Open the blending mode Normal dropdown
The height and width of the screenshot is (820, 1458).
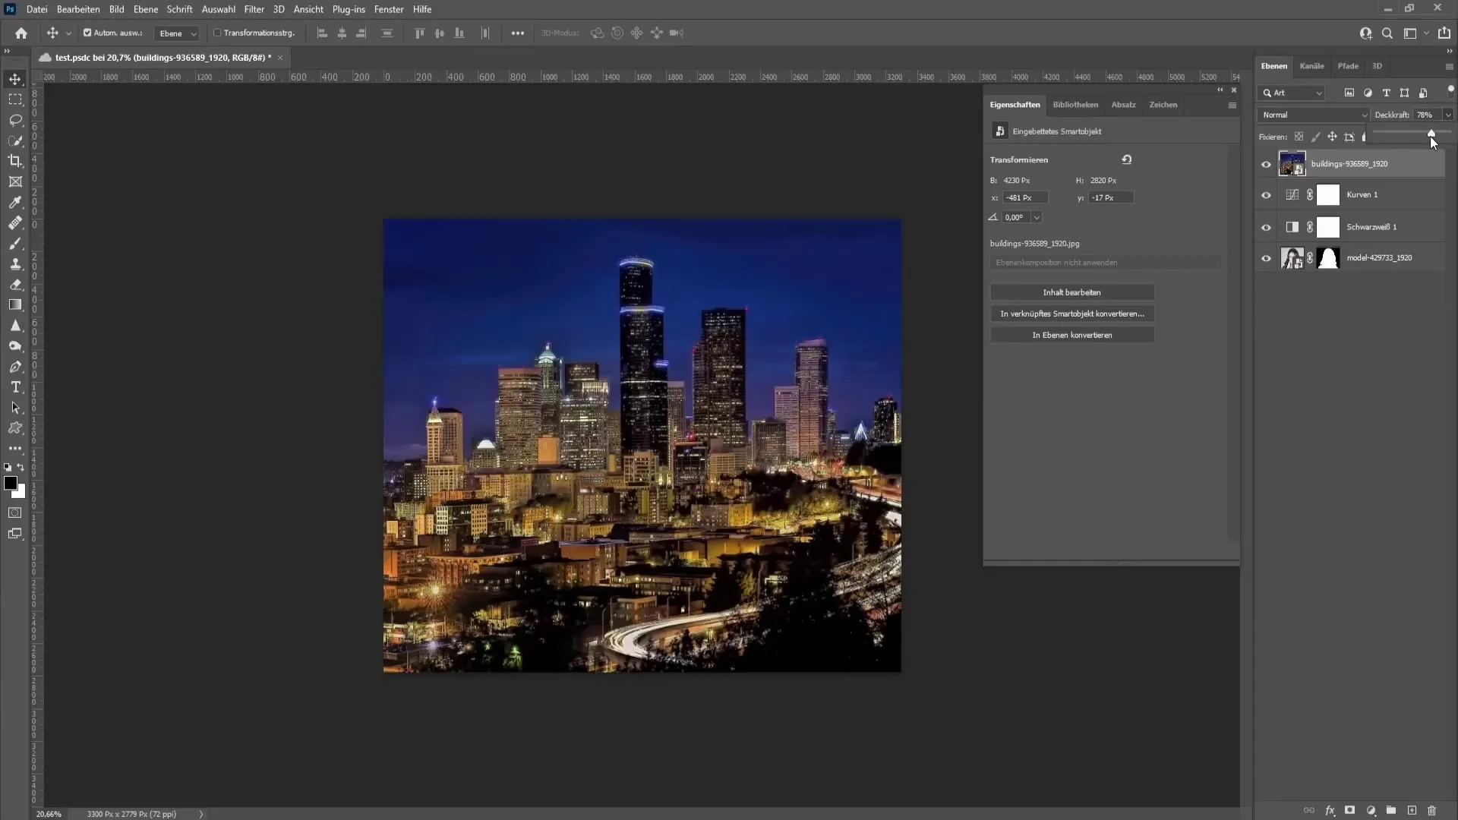pyautogui.click(x=1311, y=114)
